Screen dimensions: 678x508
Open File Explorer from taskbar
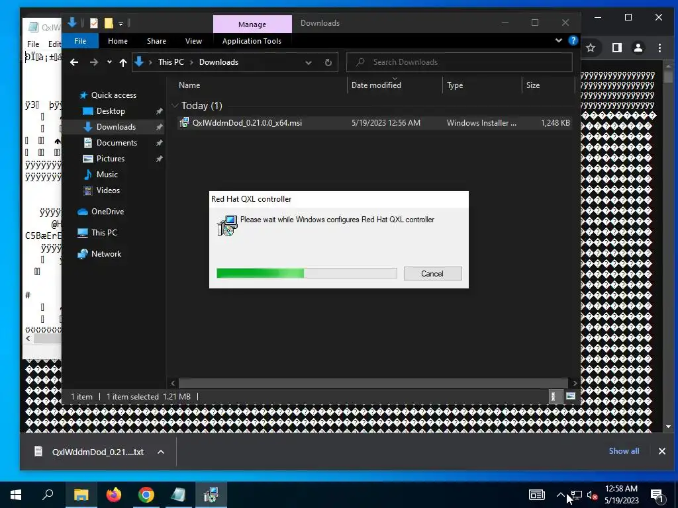81,495
